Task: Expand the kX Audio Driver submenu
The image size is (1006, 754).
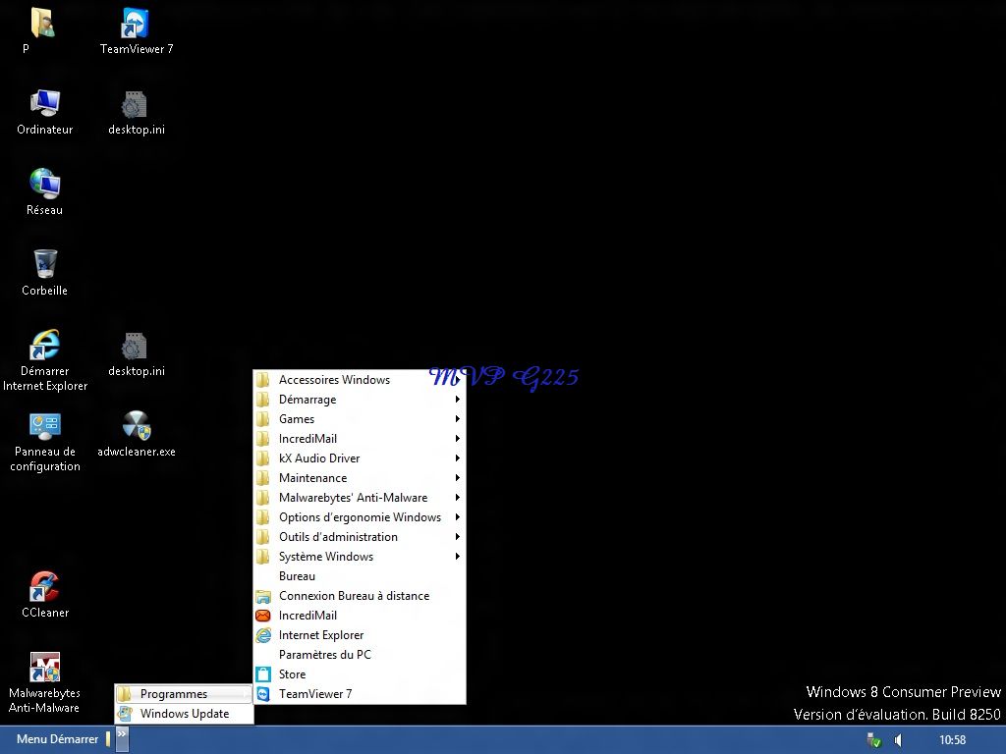Action: point(319,458)
